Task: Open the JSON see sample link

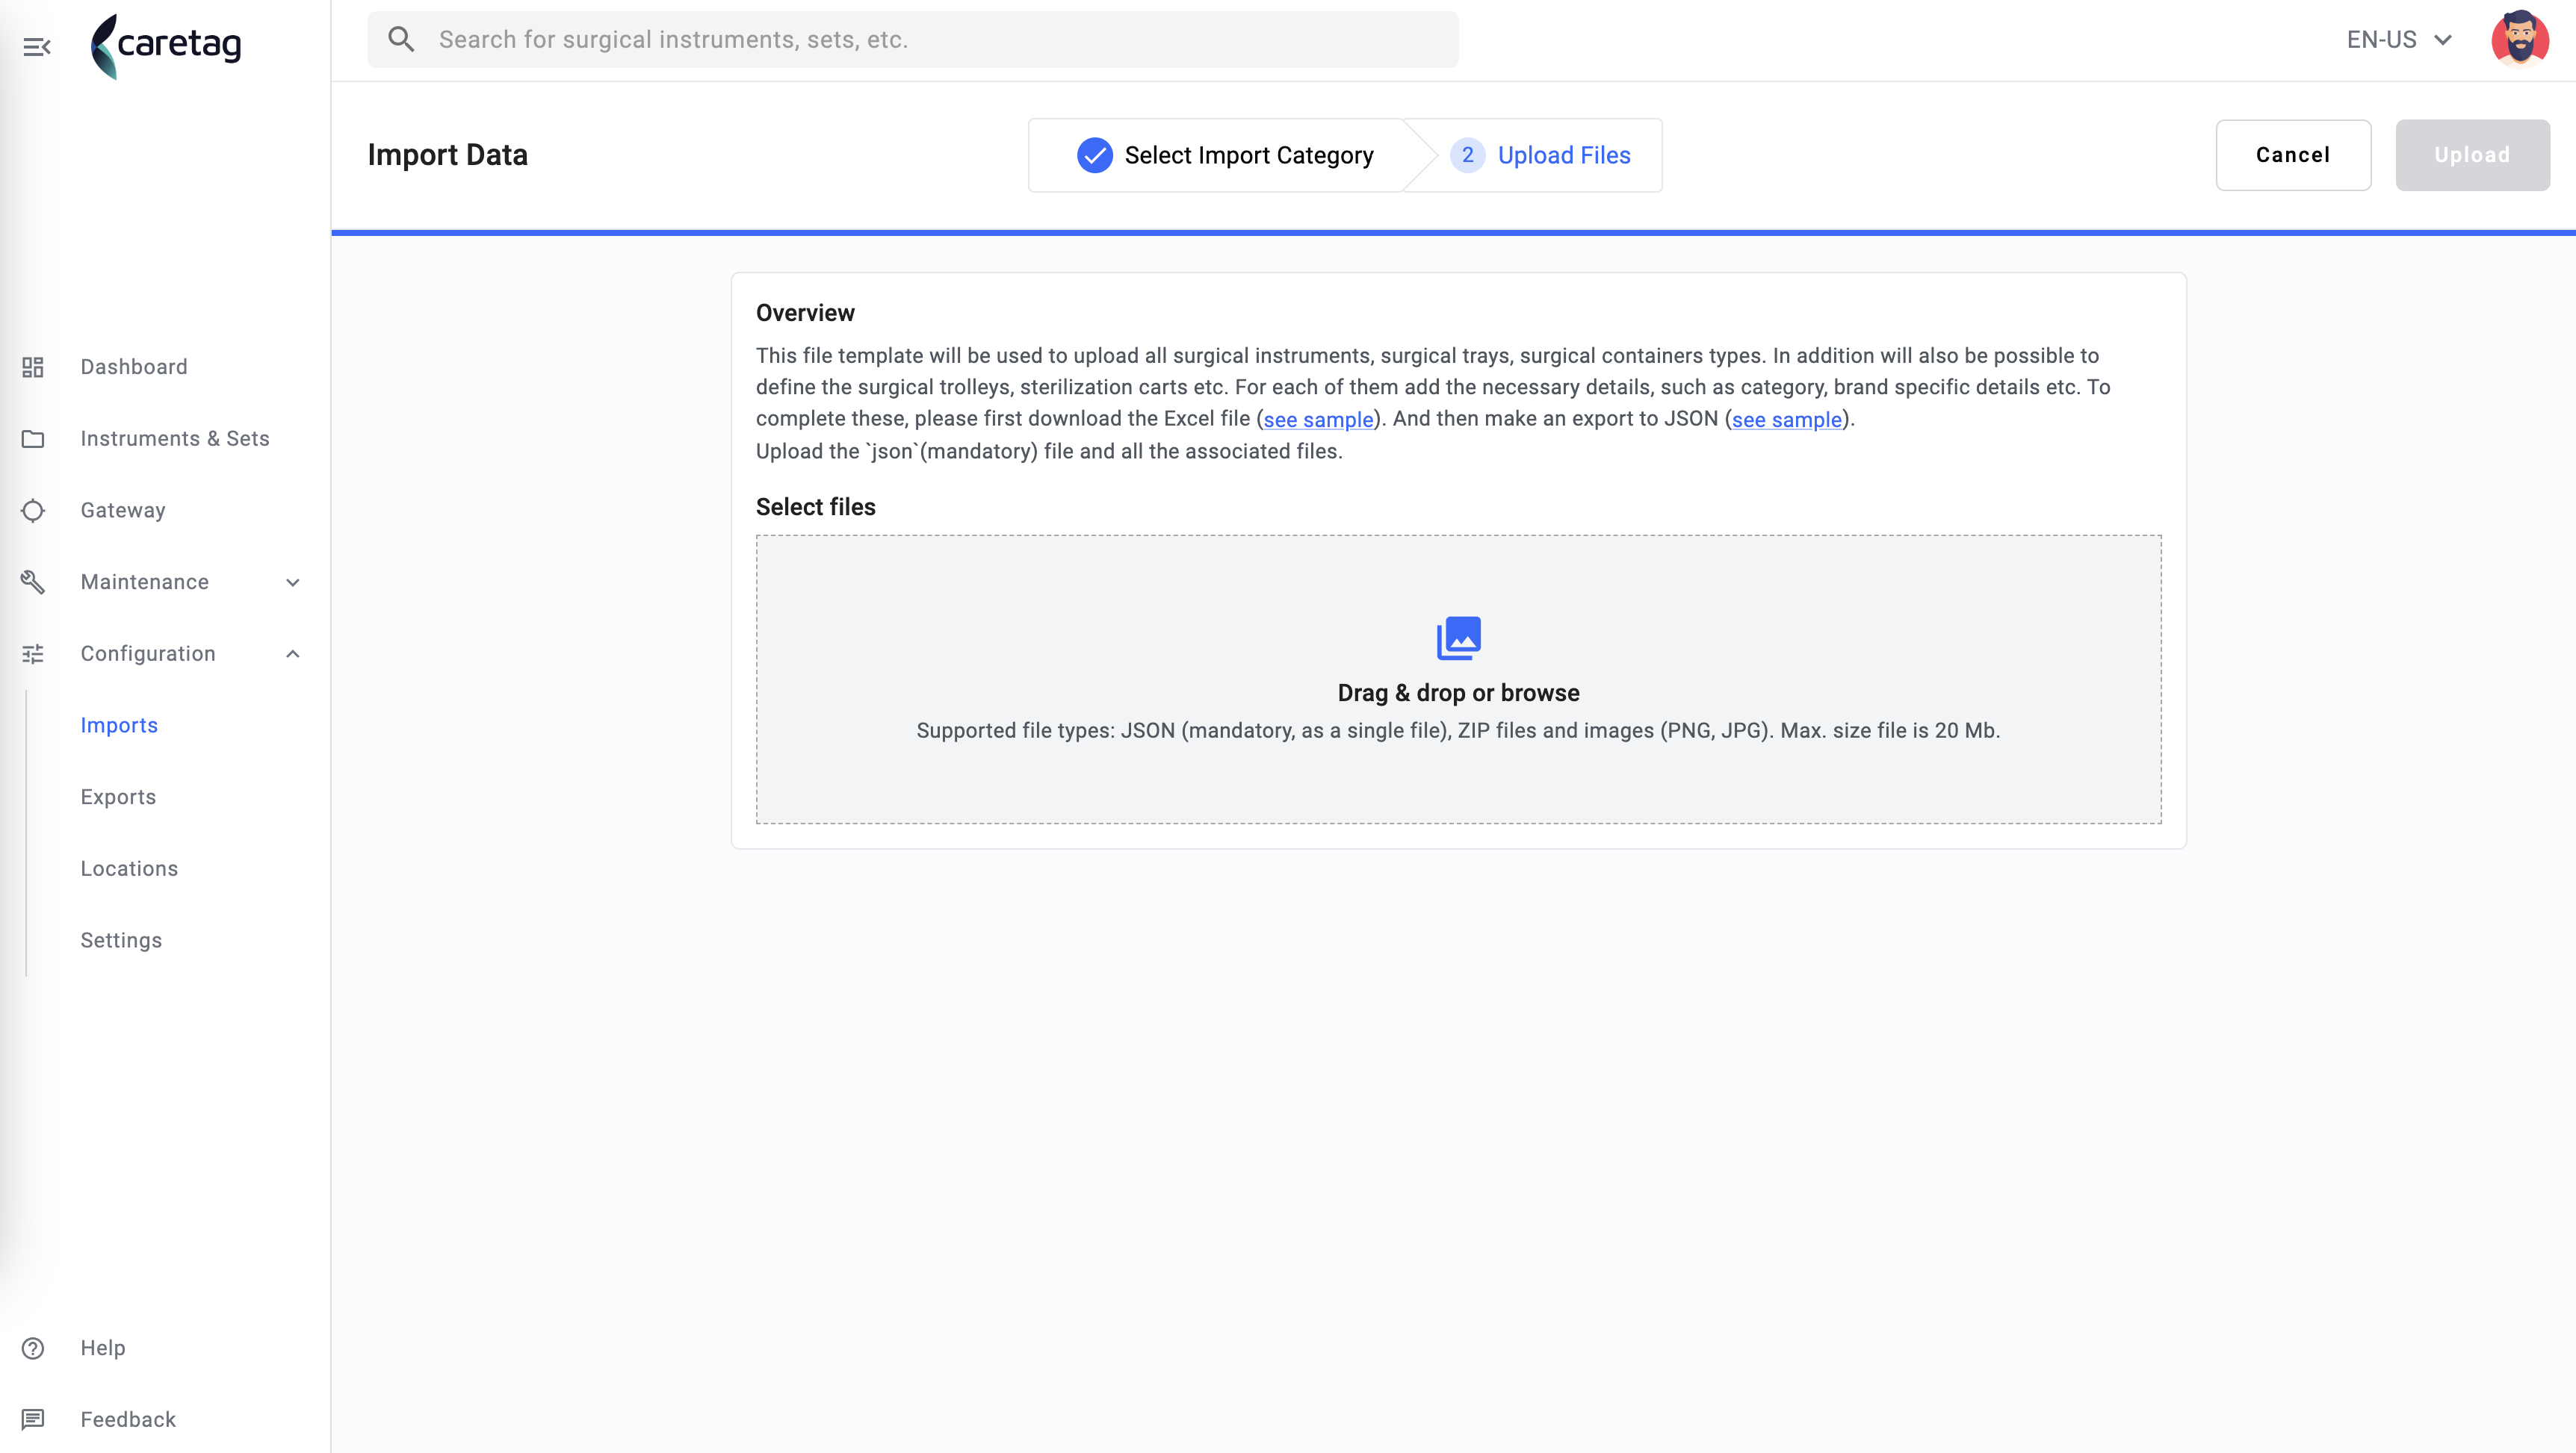Action: 1786,420
